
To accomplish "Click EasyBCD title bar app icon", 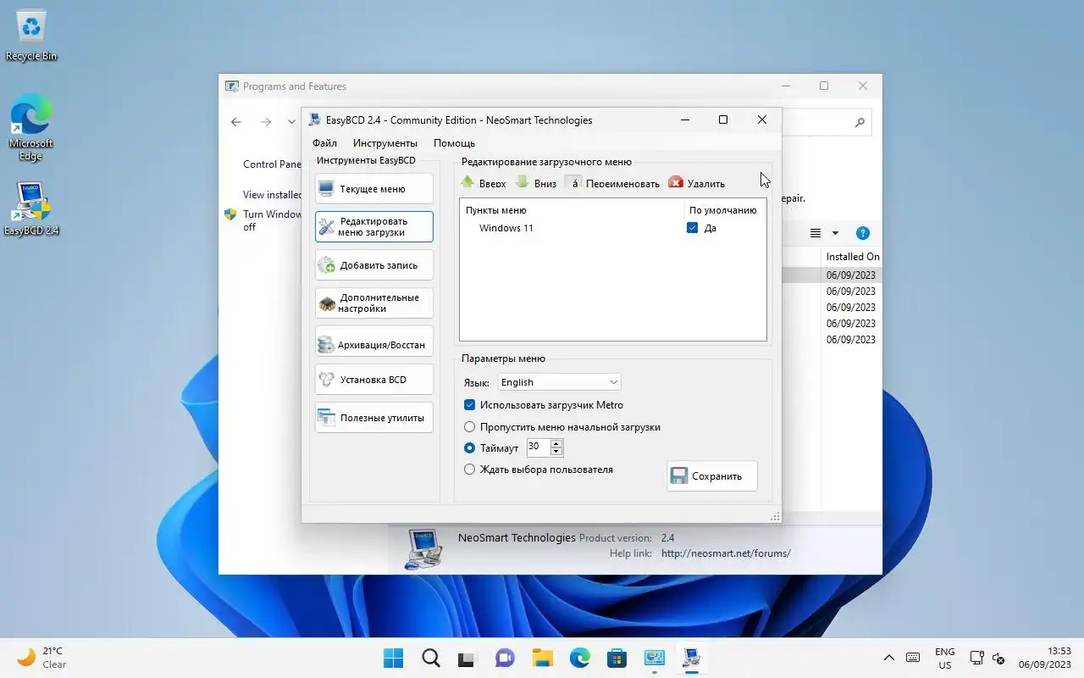I will point(315,119).
